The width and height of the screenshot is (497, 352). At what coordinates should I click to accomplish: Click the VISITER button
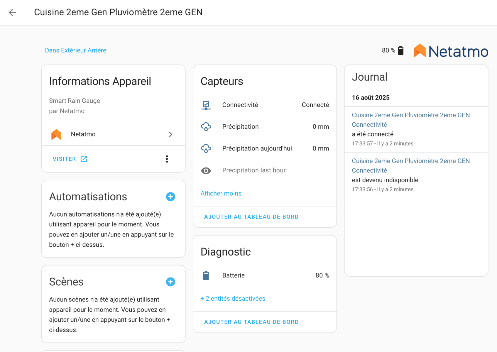pyautogui.click(x=70, y=159)
